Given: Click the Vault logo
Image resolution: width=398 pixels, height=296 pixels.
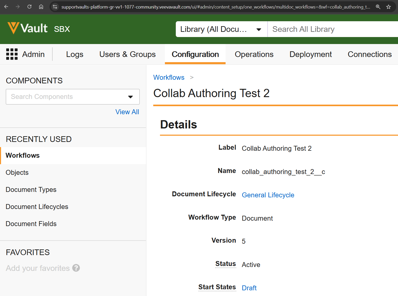Looking at the screenshot, I should [x=28, y=28].
